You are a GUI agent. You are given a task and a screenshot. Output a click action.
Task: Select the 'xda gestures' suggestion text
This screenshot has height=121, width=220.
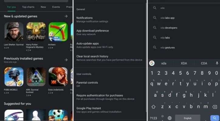168,48
